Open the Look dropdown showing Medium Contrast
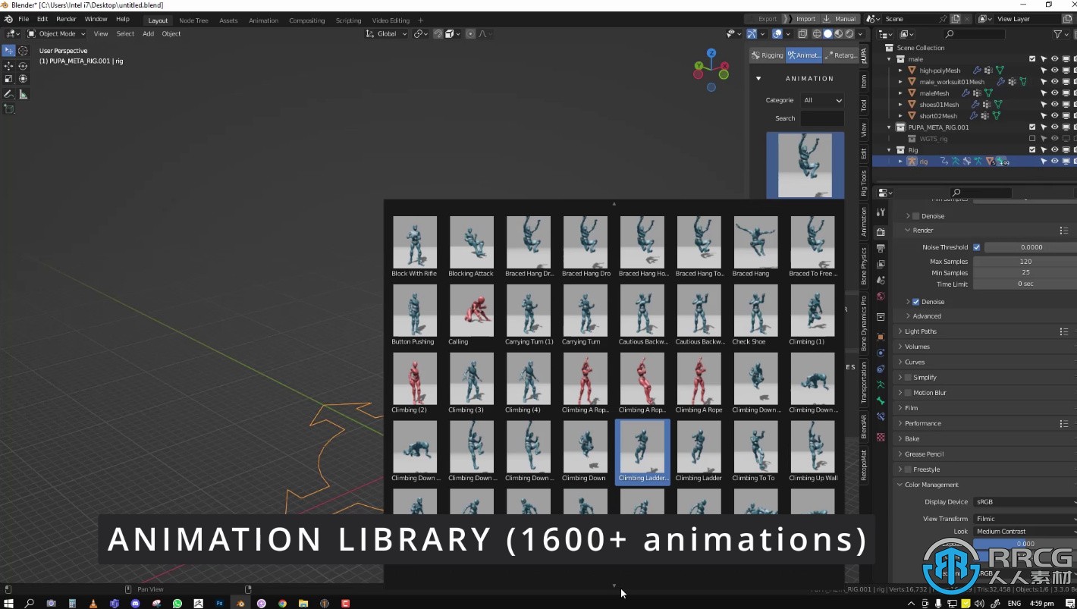 point(1025,532)
